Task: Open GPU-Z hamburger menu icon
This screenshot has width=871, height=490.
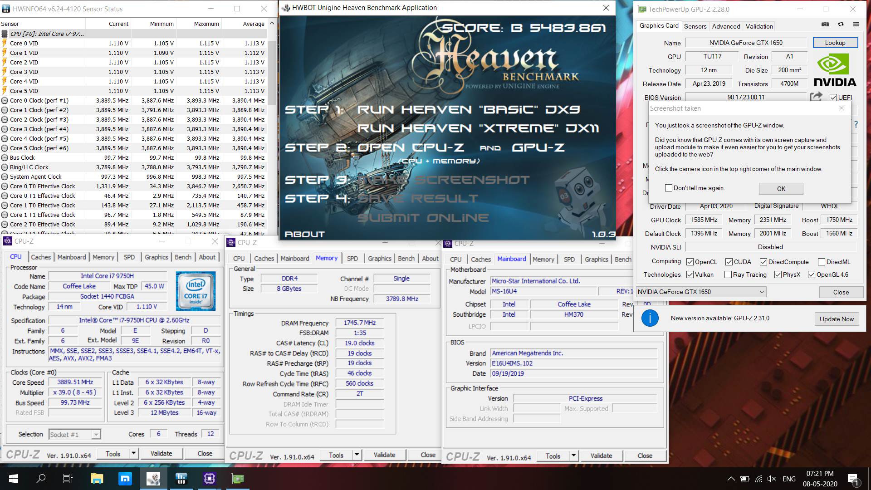Action: pyautogui.click(x=856, y=24)
